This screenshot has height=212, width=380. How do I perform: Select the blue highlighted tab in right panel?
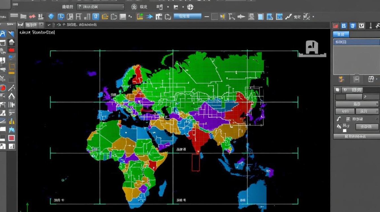coord(341,34)
